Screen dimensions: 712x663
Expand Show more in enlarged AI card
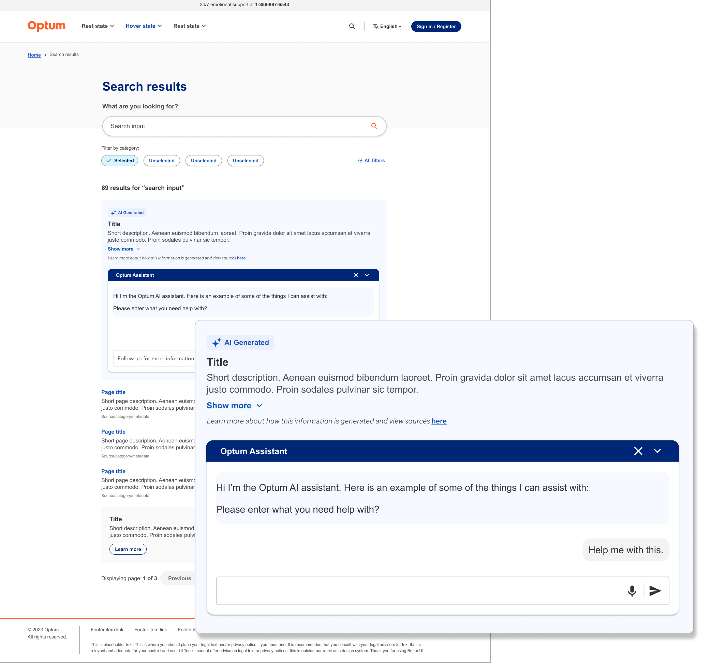tap(235, 406)
